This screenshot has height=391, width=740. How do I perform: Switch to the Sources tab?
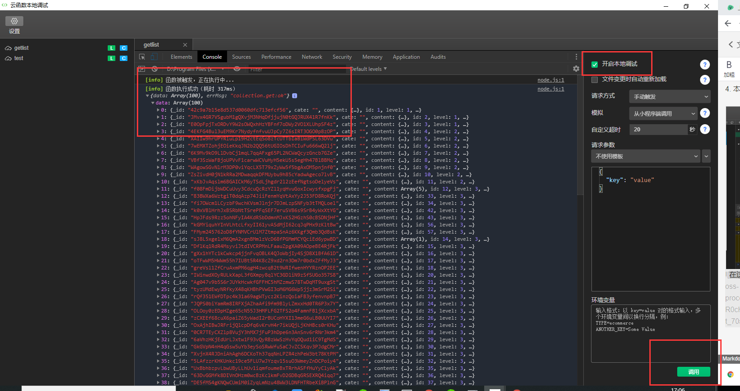point(241,57)
